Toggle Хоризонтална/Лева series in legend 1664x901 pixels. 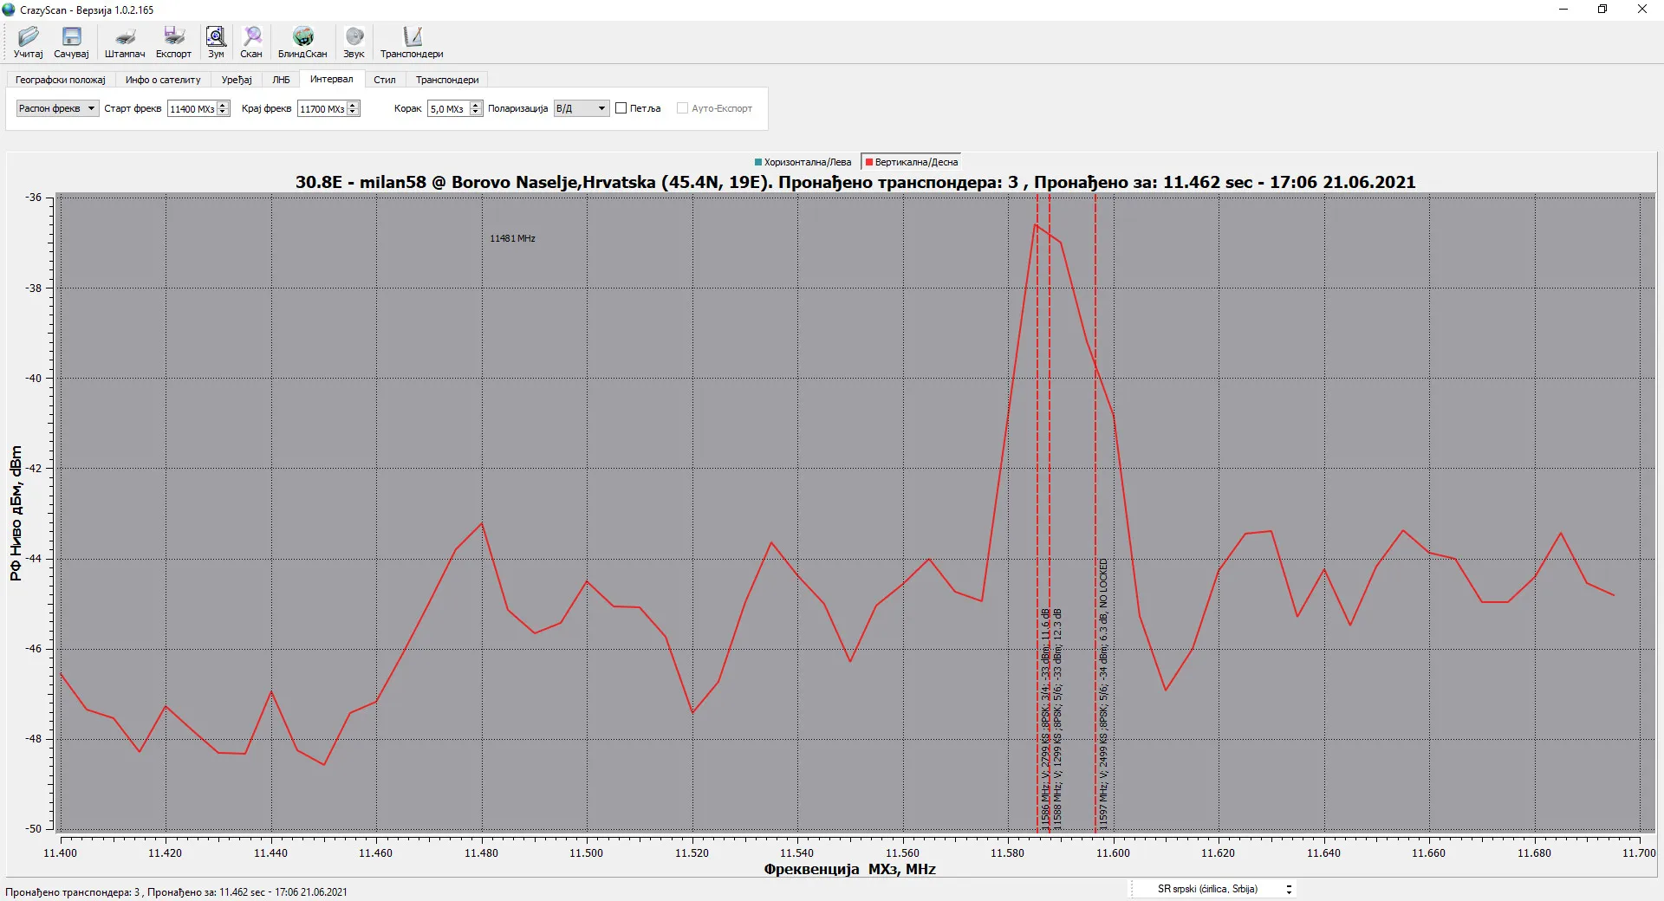pos(803,162)
